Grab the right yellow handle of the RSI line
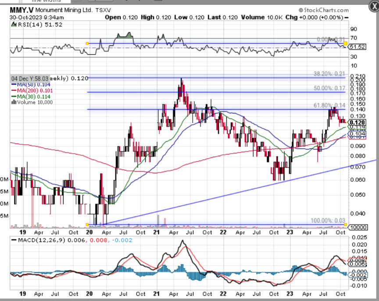This screenshot has height=301, width=379. tap(345, 43)
